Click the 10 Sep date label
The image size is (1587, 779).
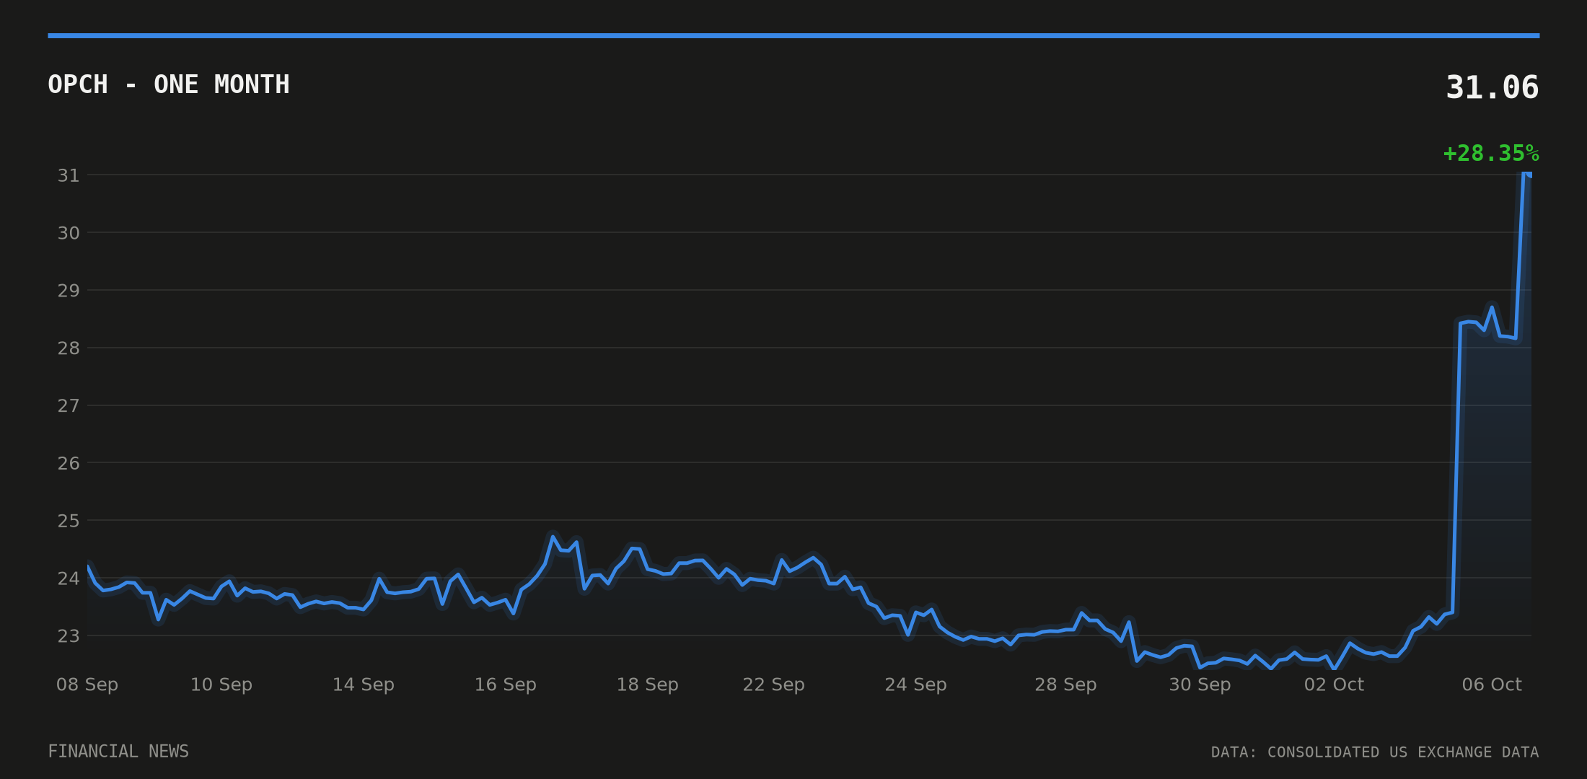pos(221,685)
